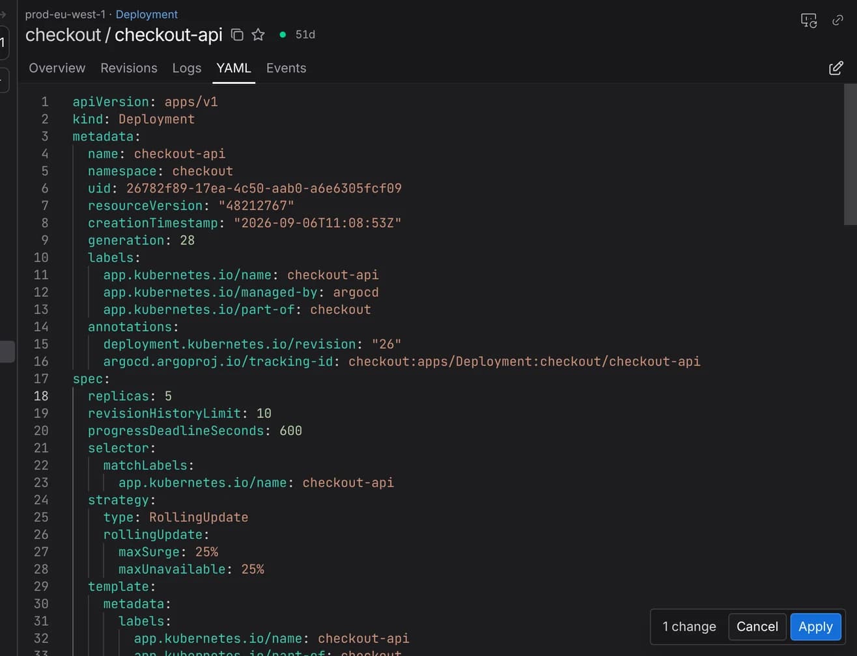857x656 pixels.
Task: Copy link to this deployment
Action: [x=838, y=20]
